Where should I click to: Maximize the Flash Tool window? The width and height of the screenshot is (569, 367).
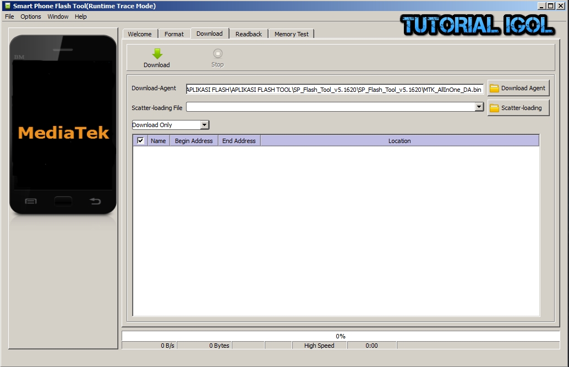tap(550, 6)
